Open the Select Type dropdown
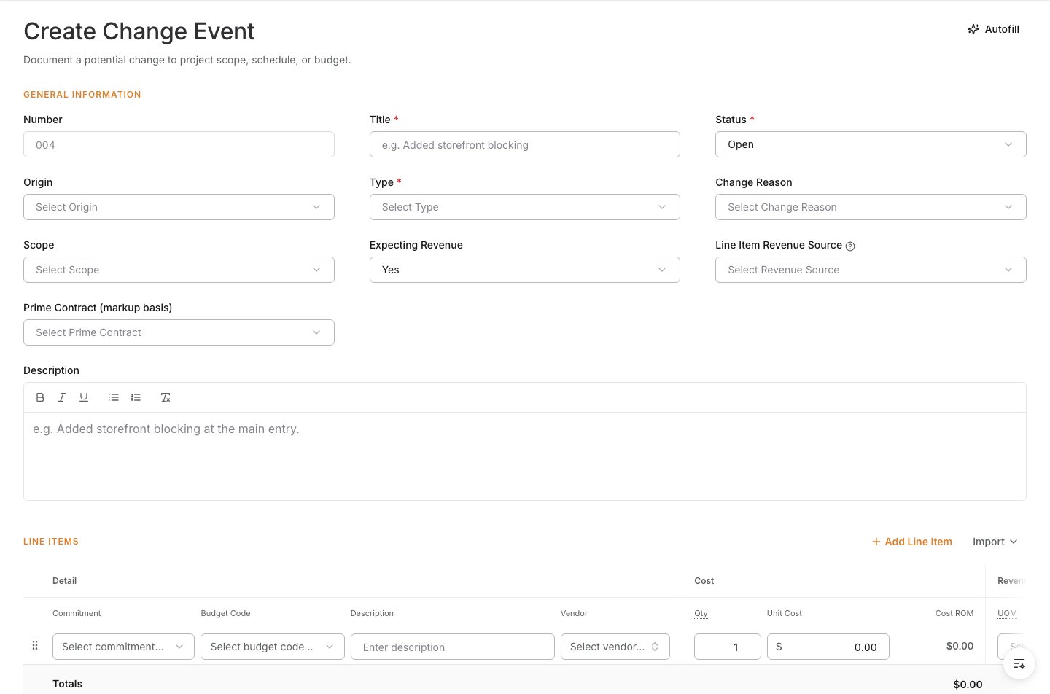 (x=525, y=207)
